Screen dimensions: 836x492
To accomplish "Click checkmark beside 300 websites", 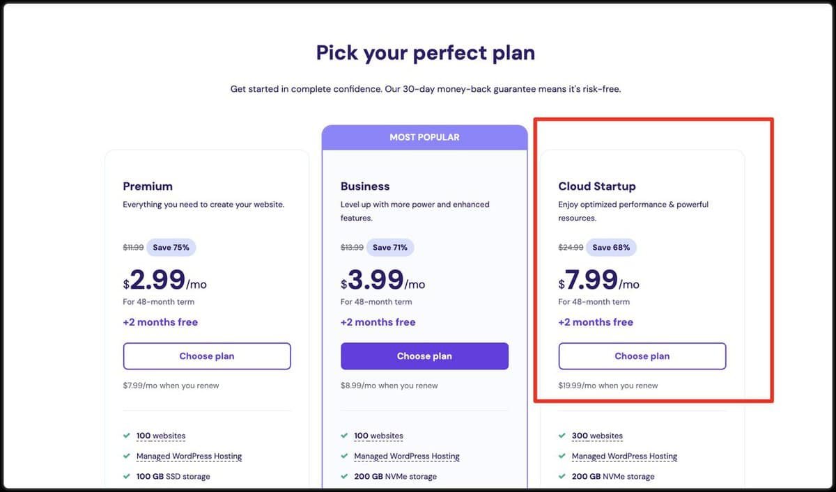I will 562,436.
